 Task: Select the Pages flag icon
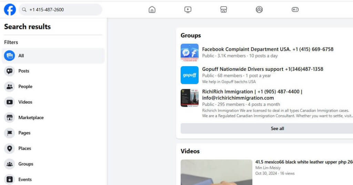coord(9,133)
